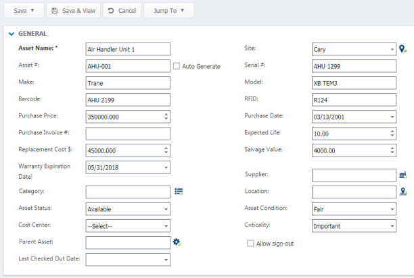
Task: Click the Parent Asset input field
Action: [128, 242]
